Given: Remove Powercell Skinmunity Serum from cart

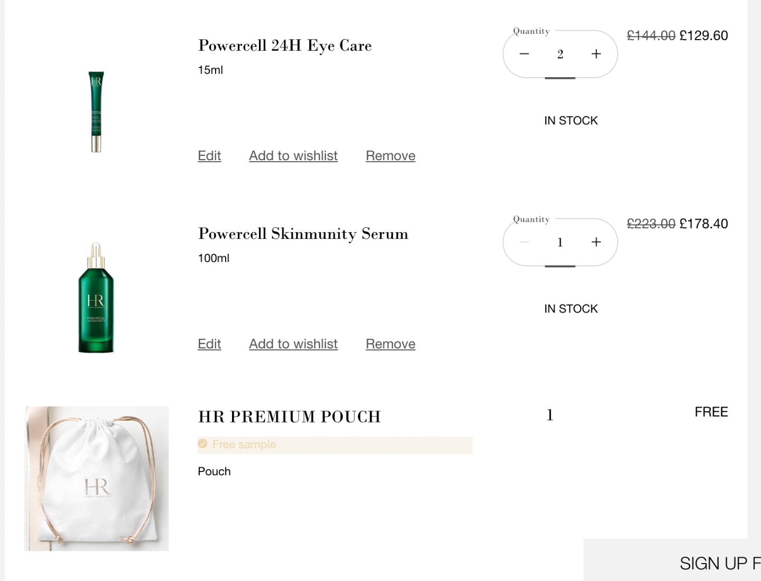Looking at the screenshot, I should click(x=391, y=344).
